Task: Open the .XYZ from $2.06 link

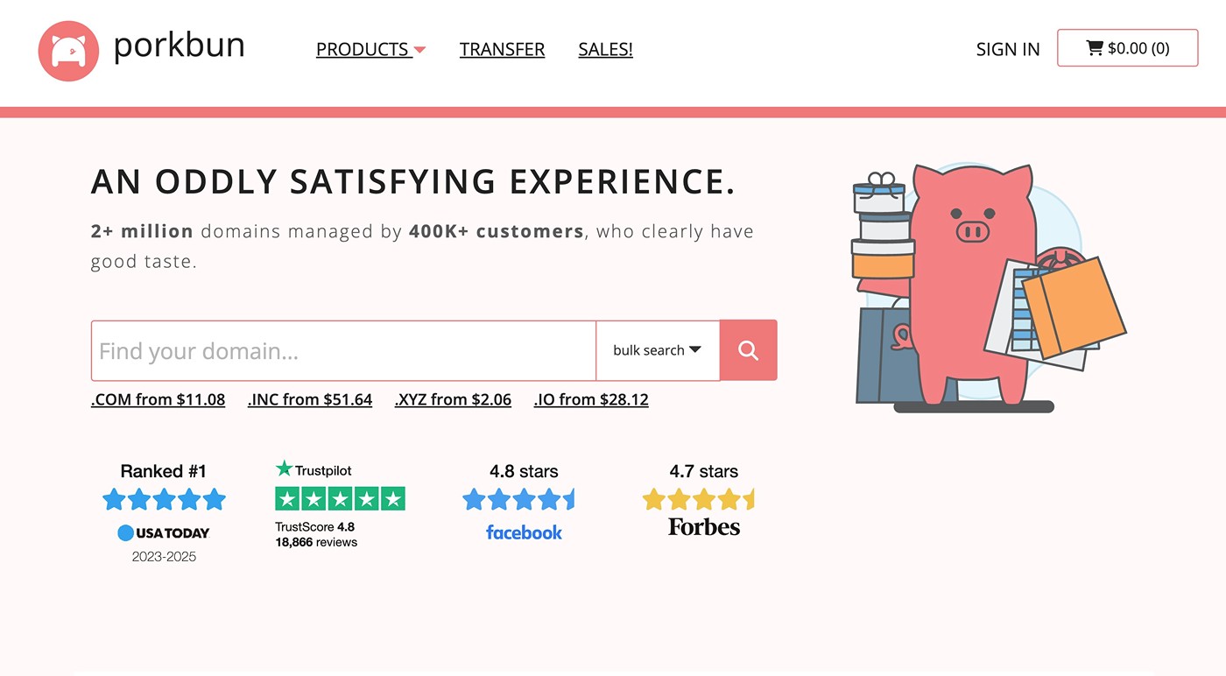Action: pos(453,399)
